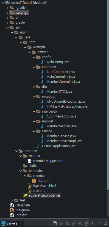Click the loginForm.html file icon
The width and height of the screenshot is (109, 227).
30,186
